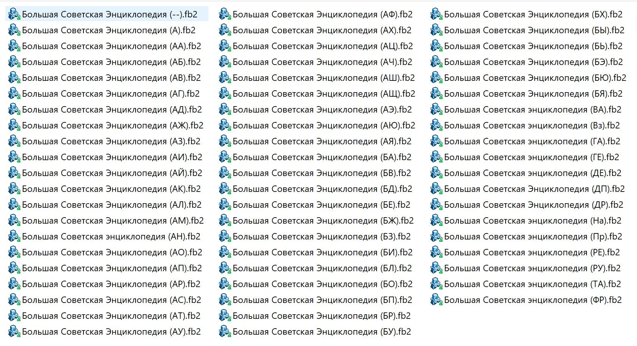The image size is (637, 346).
Task: Select the (АЙ).fb2 file name
Action: point(112,173)
